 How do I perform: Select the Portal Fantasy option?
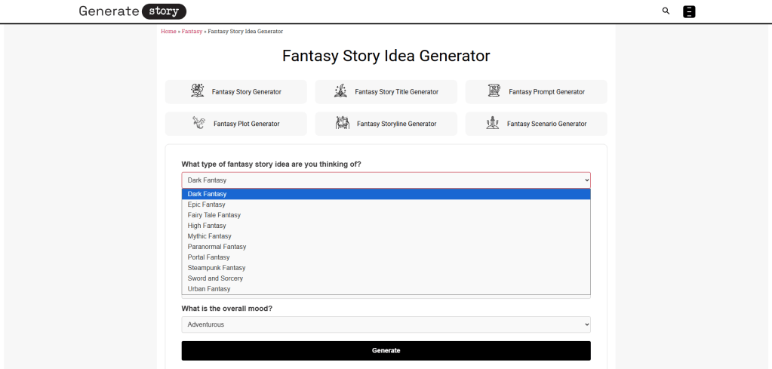pos(208,257)
